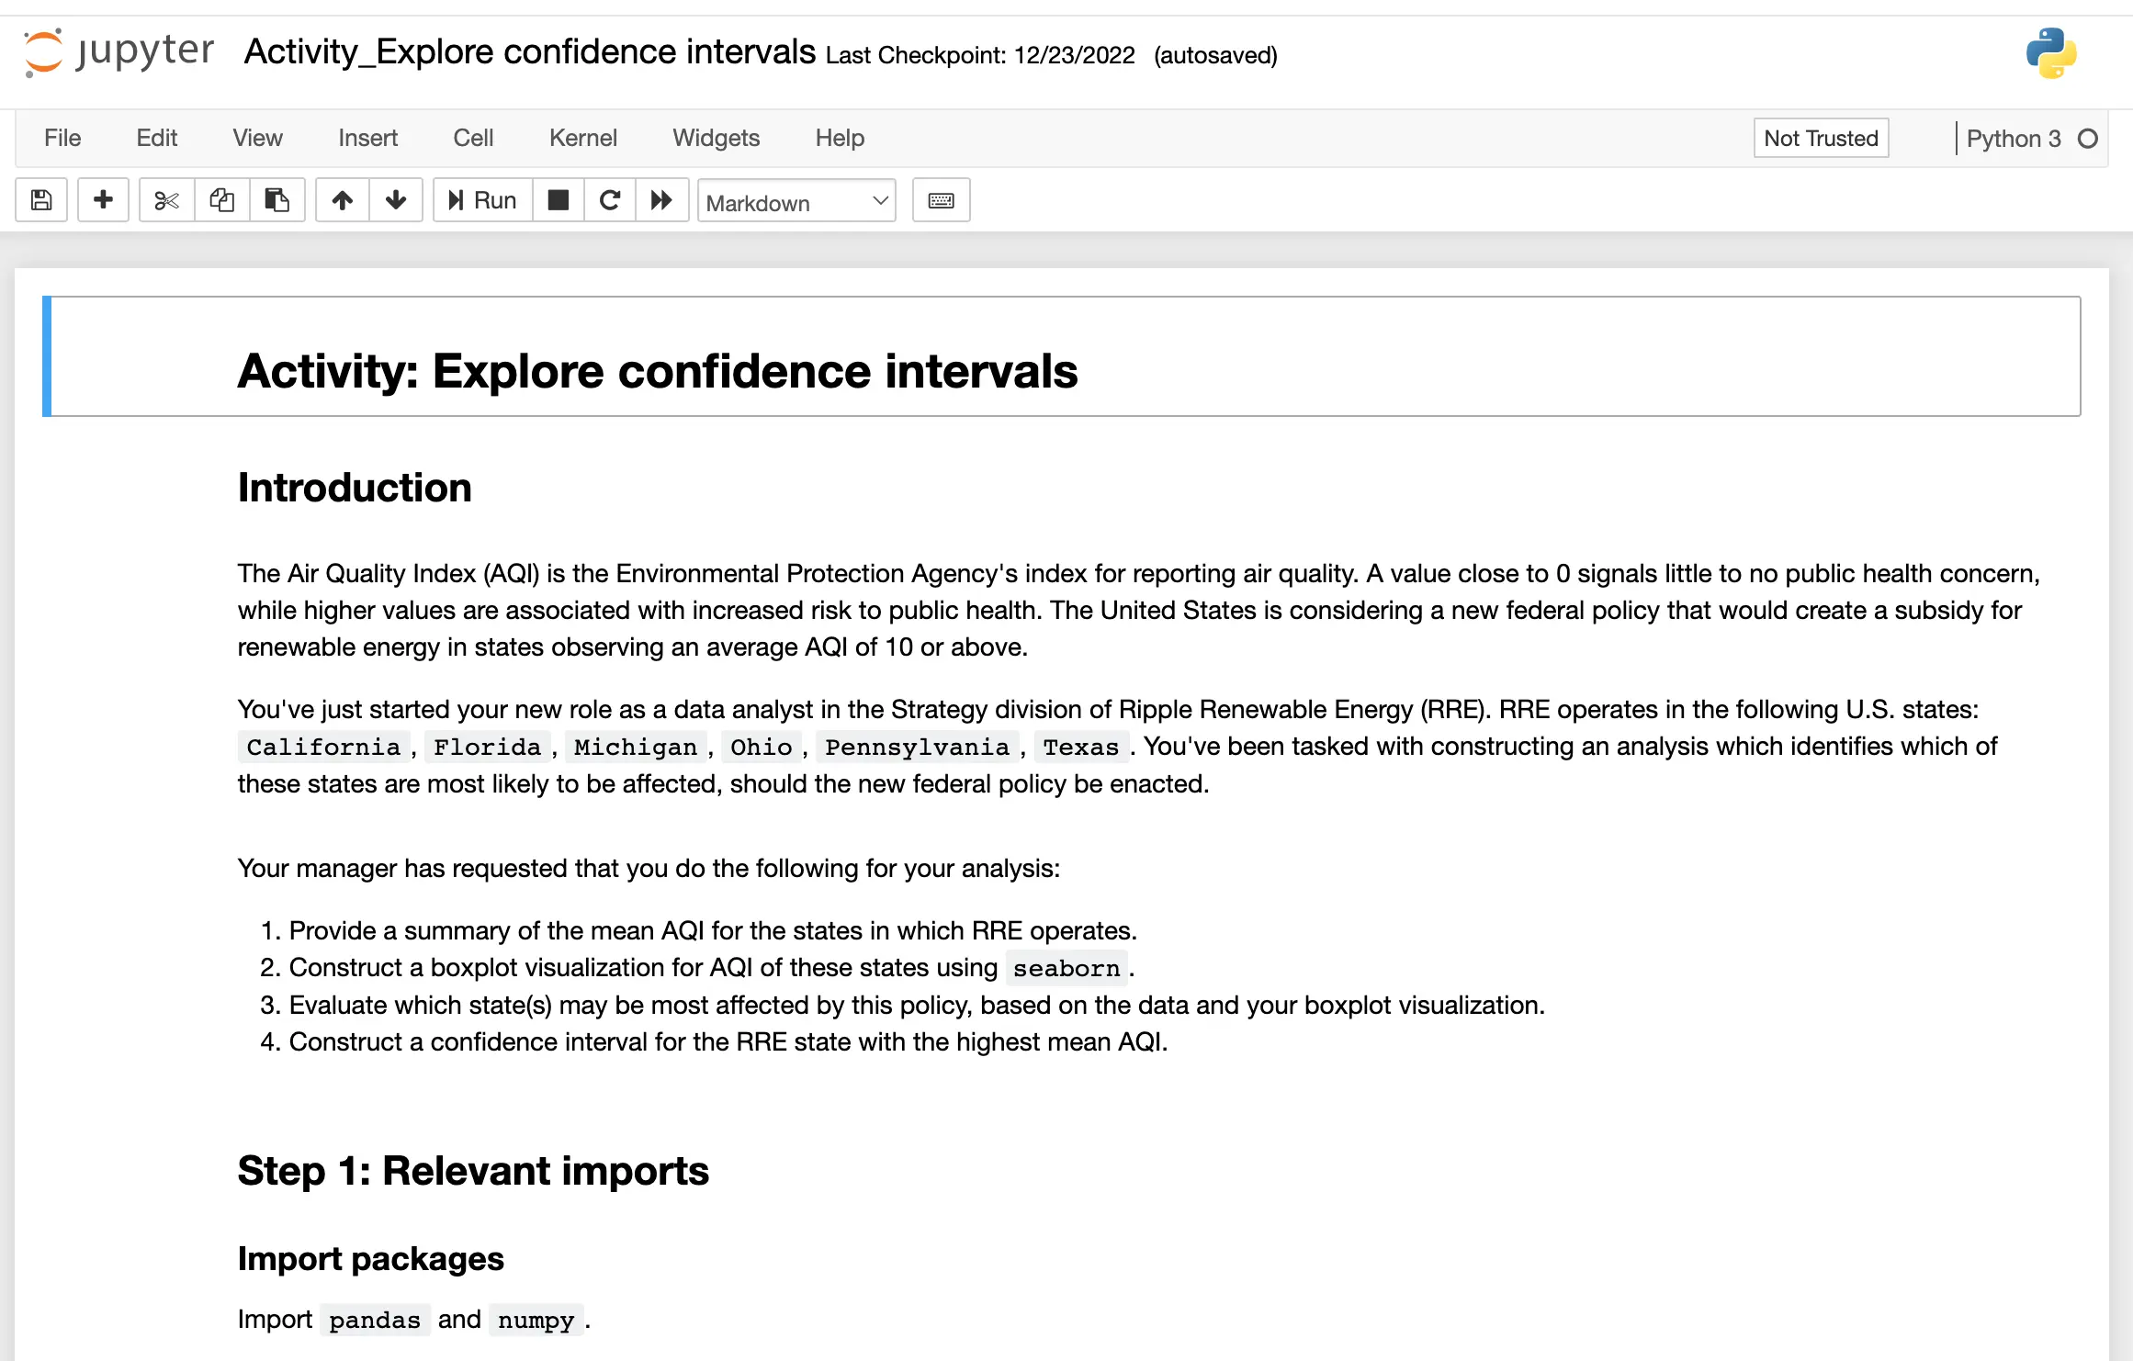Click the save and checkpoint icon

pyautogui.click(x=41, y=200)
